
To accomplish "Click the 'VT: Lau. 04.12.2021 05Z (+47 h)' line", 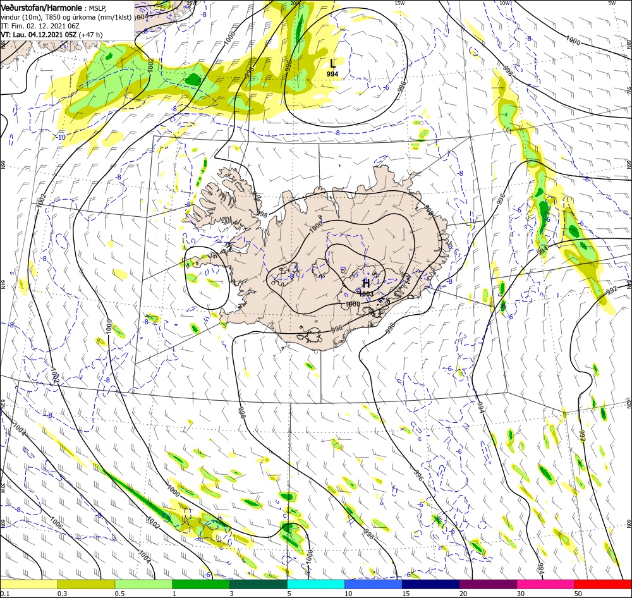I will (x=52, y=35).
